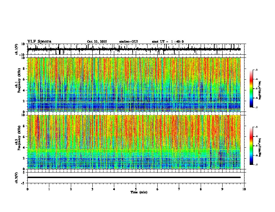Click the time axis tick label "10"
This screenshot has height=212, width=275.
tap(244, 189)
